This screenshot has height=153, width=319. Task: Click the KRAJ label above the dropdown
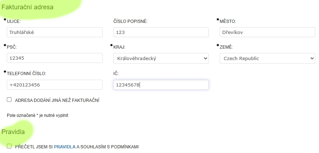coord(119,47)
